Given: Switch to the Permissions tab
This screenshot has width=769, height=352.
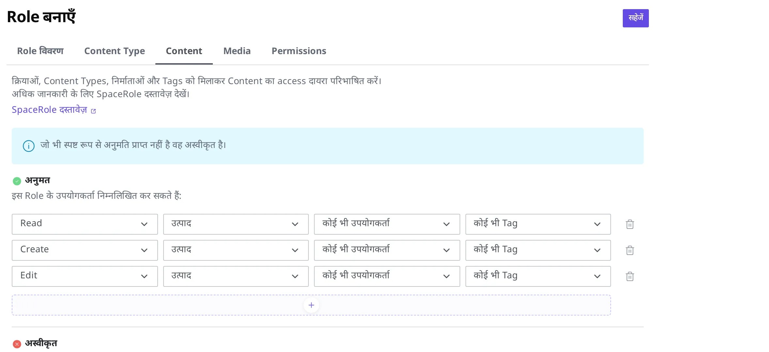Looking at the screenshot, I should pyautogui.click(x=299, y=51).
